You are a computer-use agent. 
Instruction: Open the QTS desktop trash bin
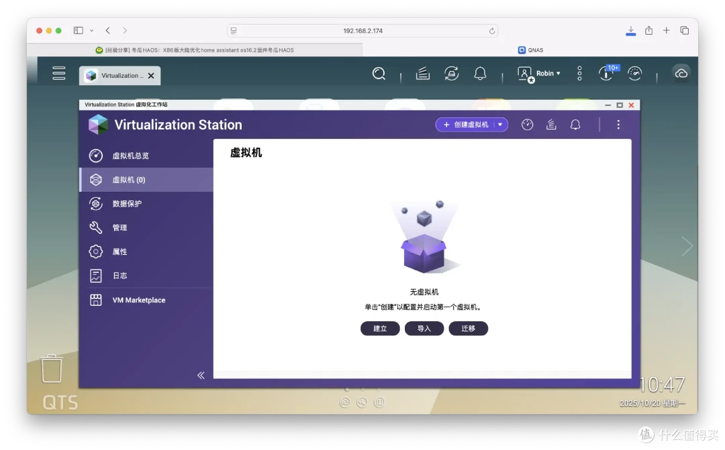pos(51,369)
